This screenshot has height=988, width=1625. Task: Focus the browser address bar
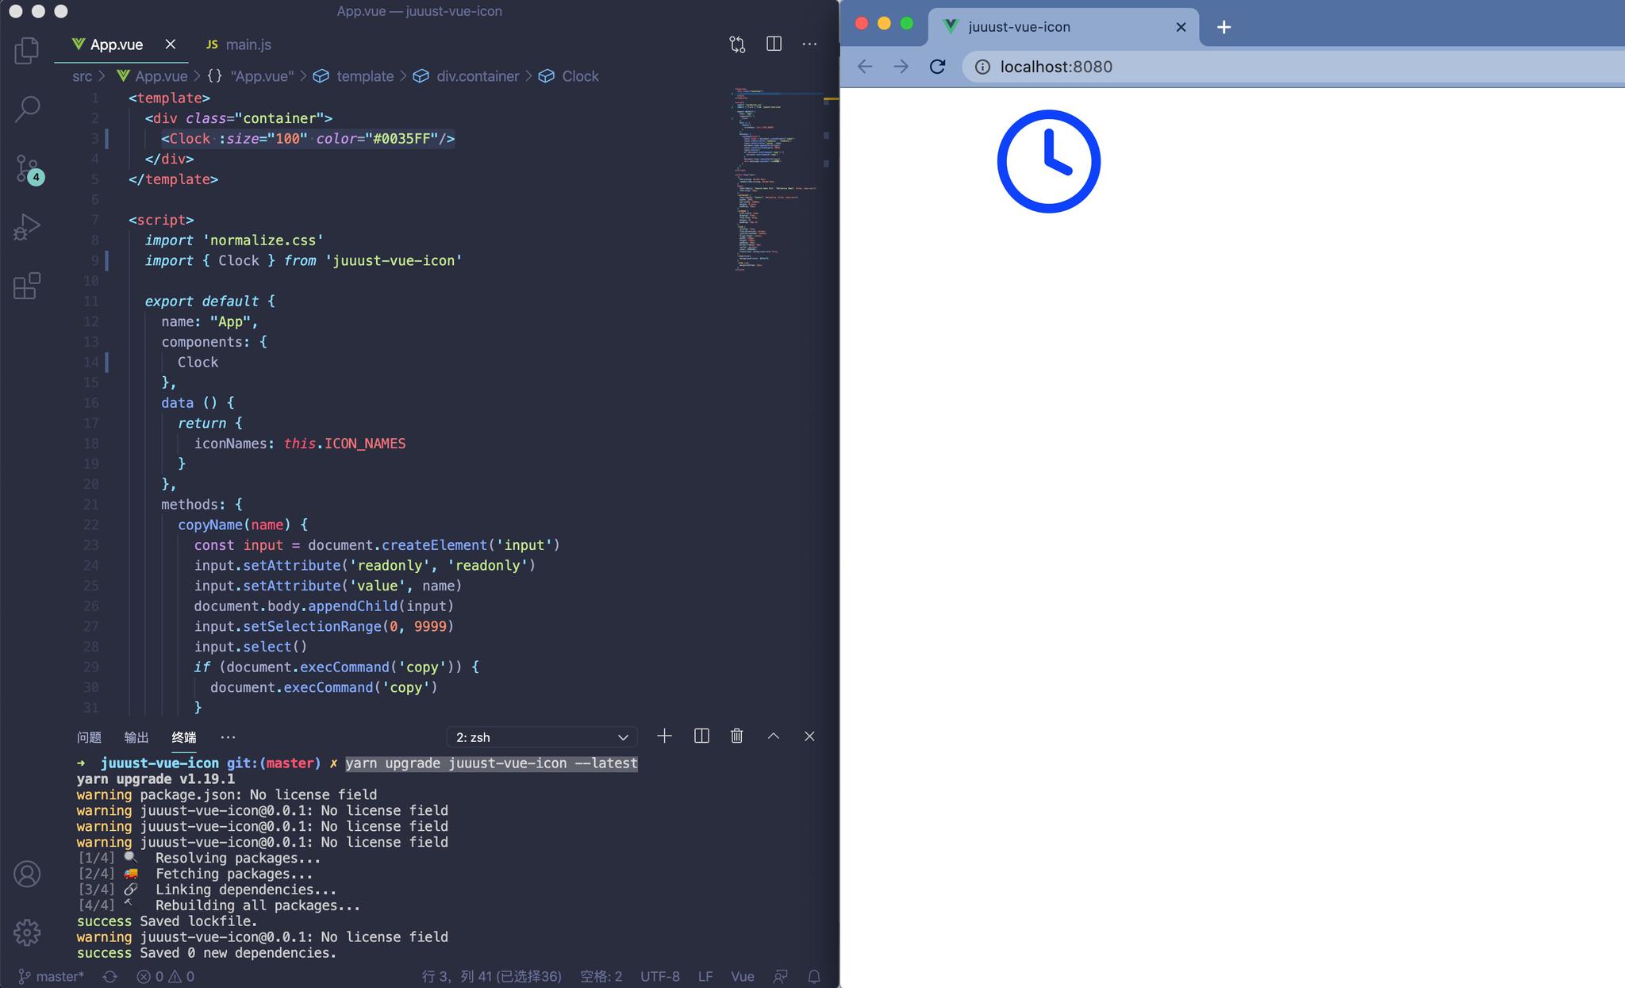pos(1111,67)
